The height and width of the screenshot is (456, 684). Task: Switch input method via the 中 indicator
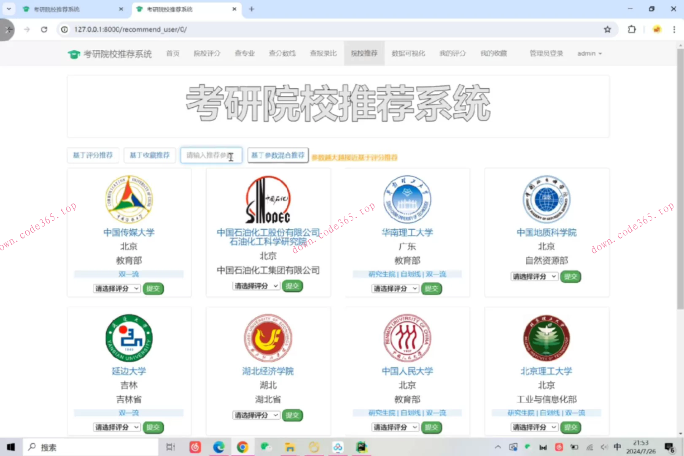pos(617,447)
